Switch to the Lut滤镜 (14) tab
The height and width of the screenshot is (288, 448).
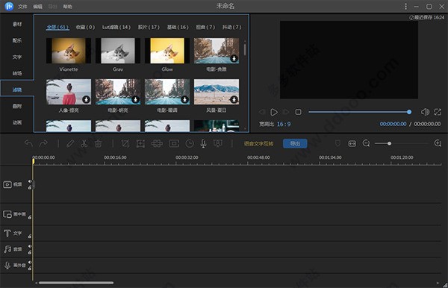coord(116,27)
